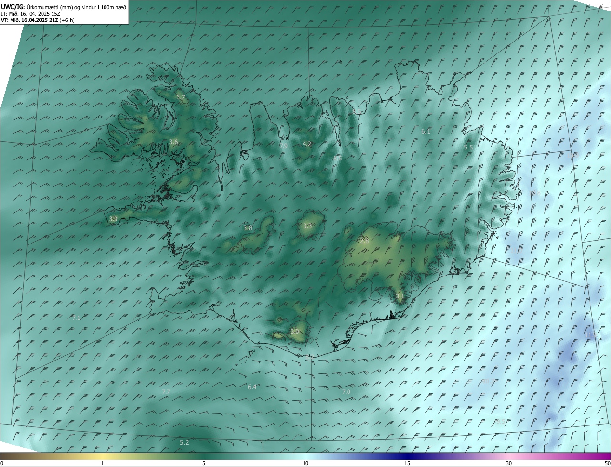Click the 1 tick on the color scale
This screenshot has height=467, width=611.
tap(102, 463)
